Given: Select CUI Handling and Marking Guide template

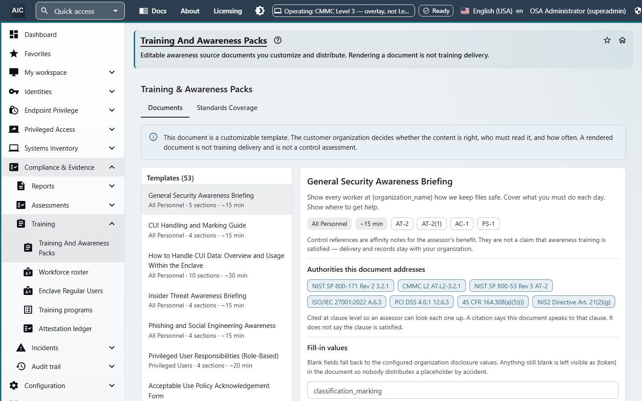Looking at the screenshot, I should [x=217, y=230].
